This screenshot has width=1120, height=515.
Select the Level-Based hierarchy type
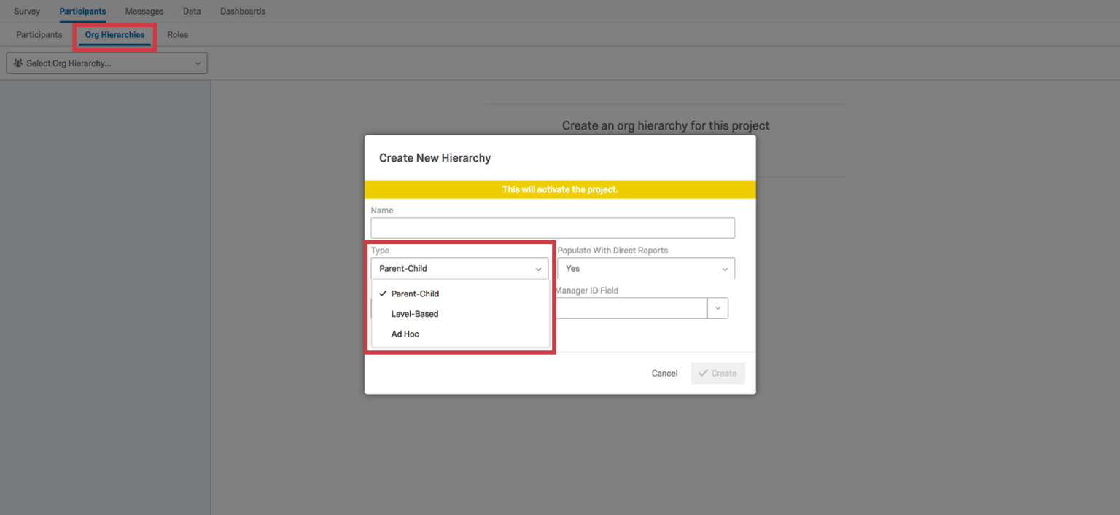[x=415, y=313]
